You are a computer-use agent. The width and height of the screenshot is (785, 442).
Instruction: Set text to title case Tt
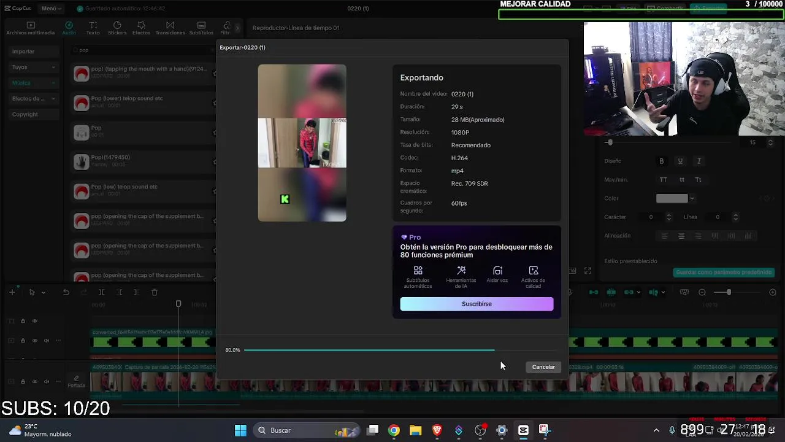(x=698, y=180)
